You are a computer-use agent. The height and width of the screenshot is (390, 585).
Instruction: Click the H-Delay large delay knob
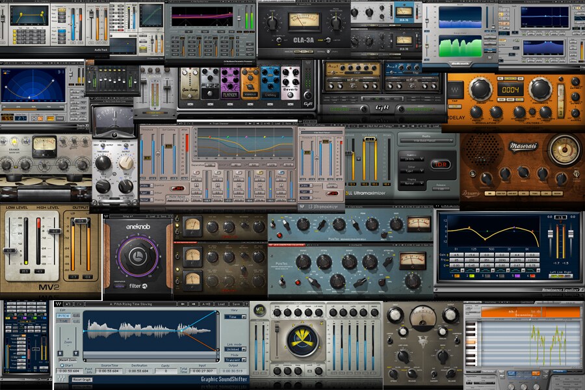[x=480, y=90]
